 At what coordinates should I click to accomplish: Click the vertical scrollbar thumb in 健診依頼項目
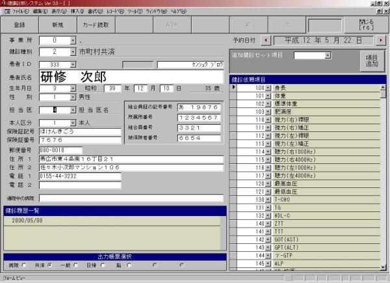383,94
